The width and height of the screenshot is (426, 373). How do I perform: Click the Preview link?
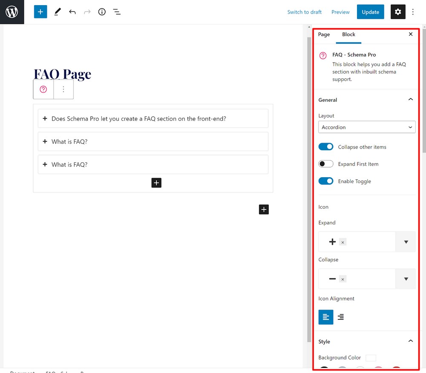click(x=340, y=12)
